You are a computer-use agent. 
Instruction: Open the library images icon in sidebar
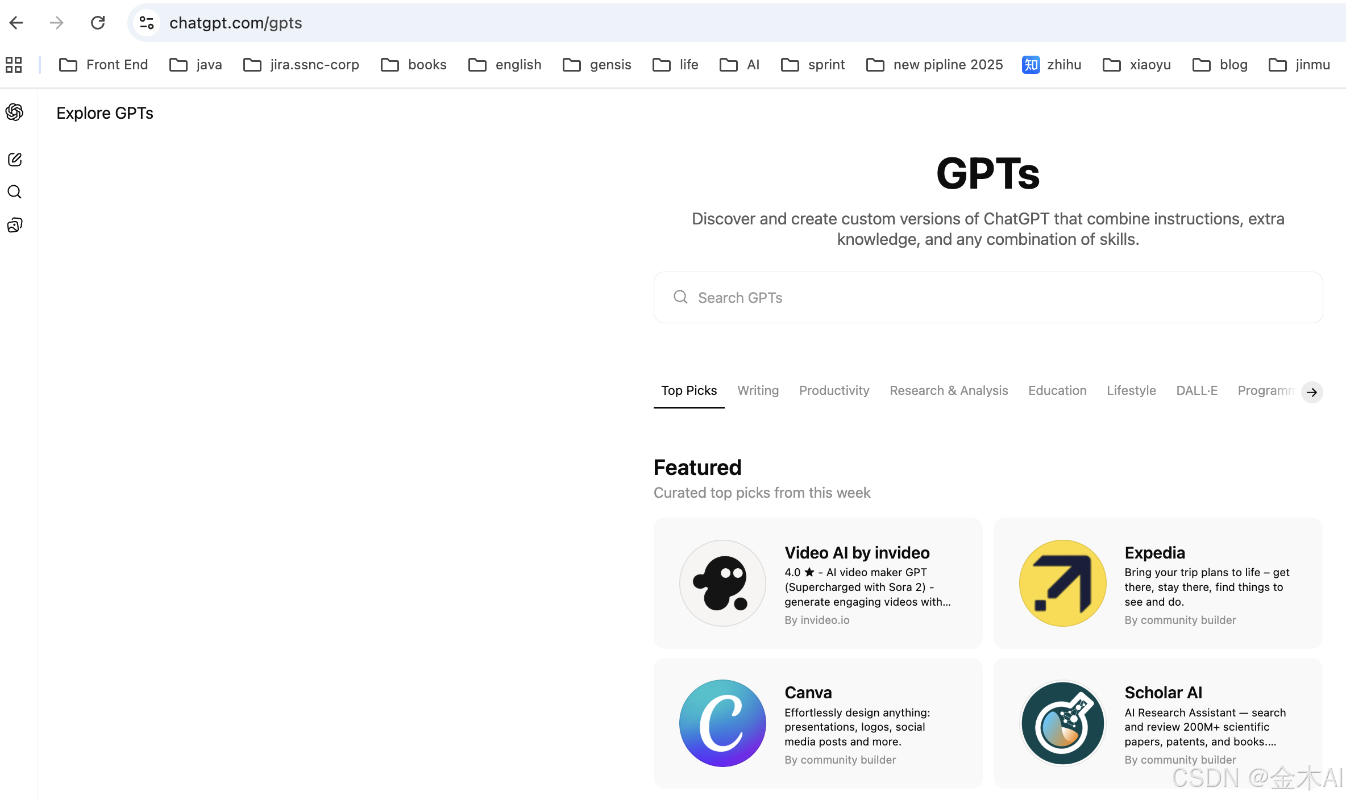coord(15,226)
